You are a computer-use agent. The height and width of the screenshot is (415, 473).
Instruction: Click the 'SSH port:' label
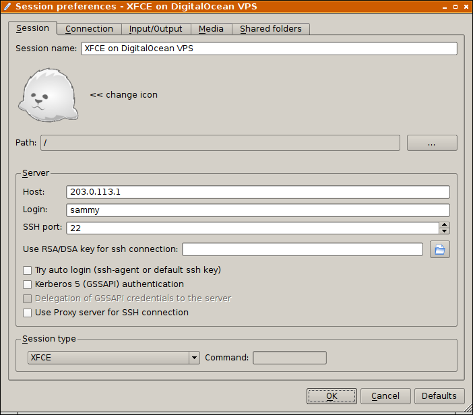42,227
